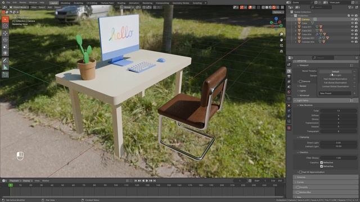The image size is (360, 202).
Task: Expand the Volumes panel
Action: [326, 177]
